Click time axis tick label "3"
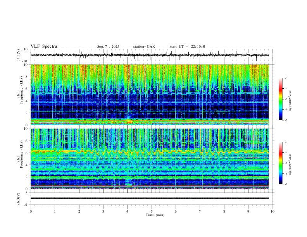The image size is (307, 237). (x=103, y=211)
